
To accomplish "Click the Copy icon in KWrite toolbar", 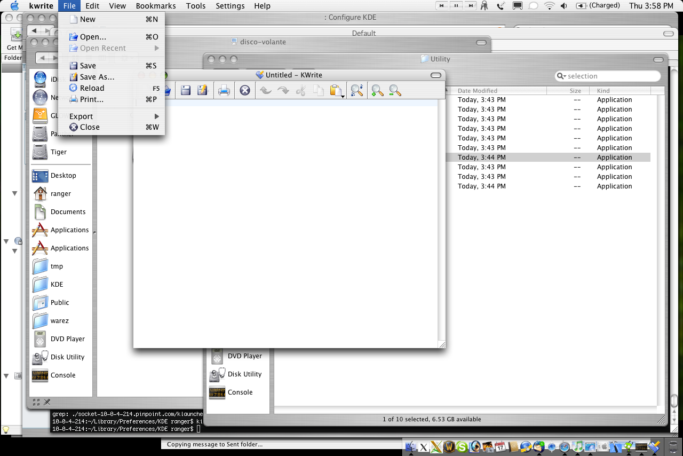I will 319,90.
